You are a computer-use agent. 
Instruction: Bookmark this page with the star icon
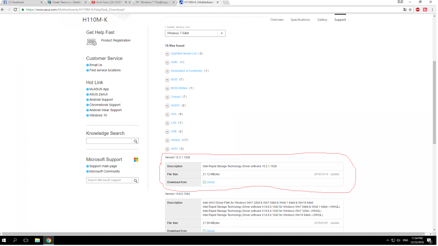click(x=410, y=9)
